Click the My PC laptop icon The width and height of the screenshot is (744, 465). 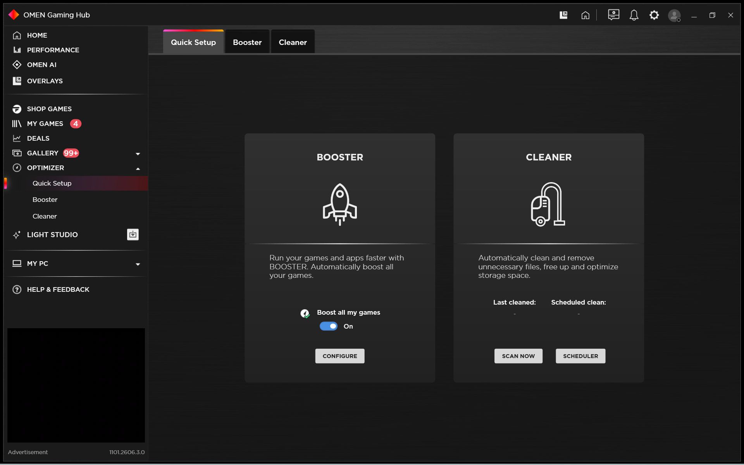17,263
